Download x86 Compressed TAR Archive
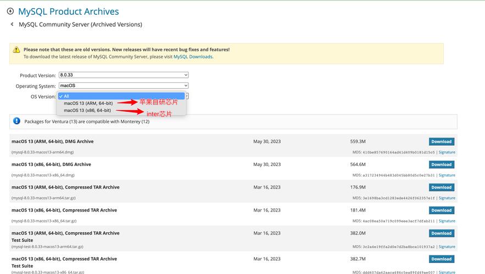 [441, 210]
